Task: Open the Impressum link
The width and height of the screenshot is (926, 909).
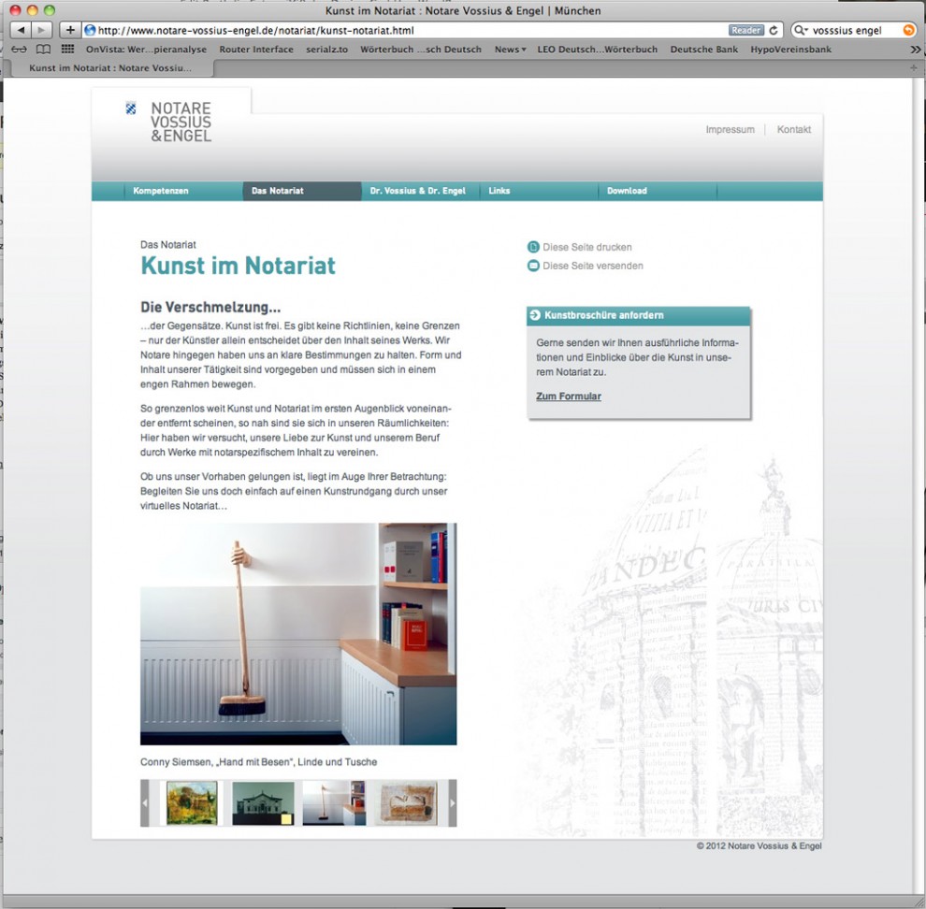Action: coord(730,130)
